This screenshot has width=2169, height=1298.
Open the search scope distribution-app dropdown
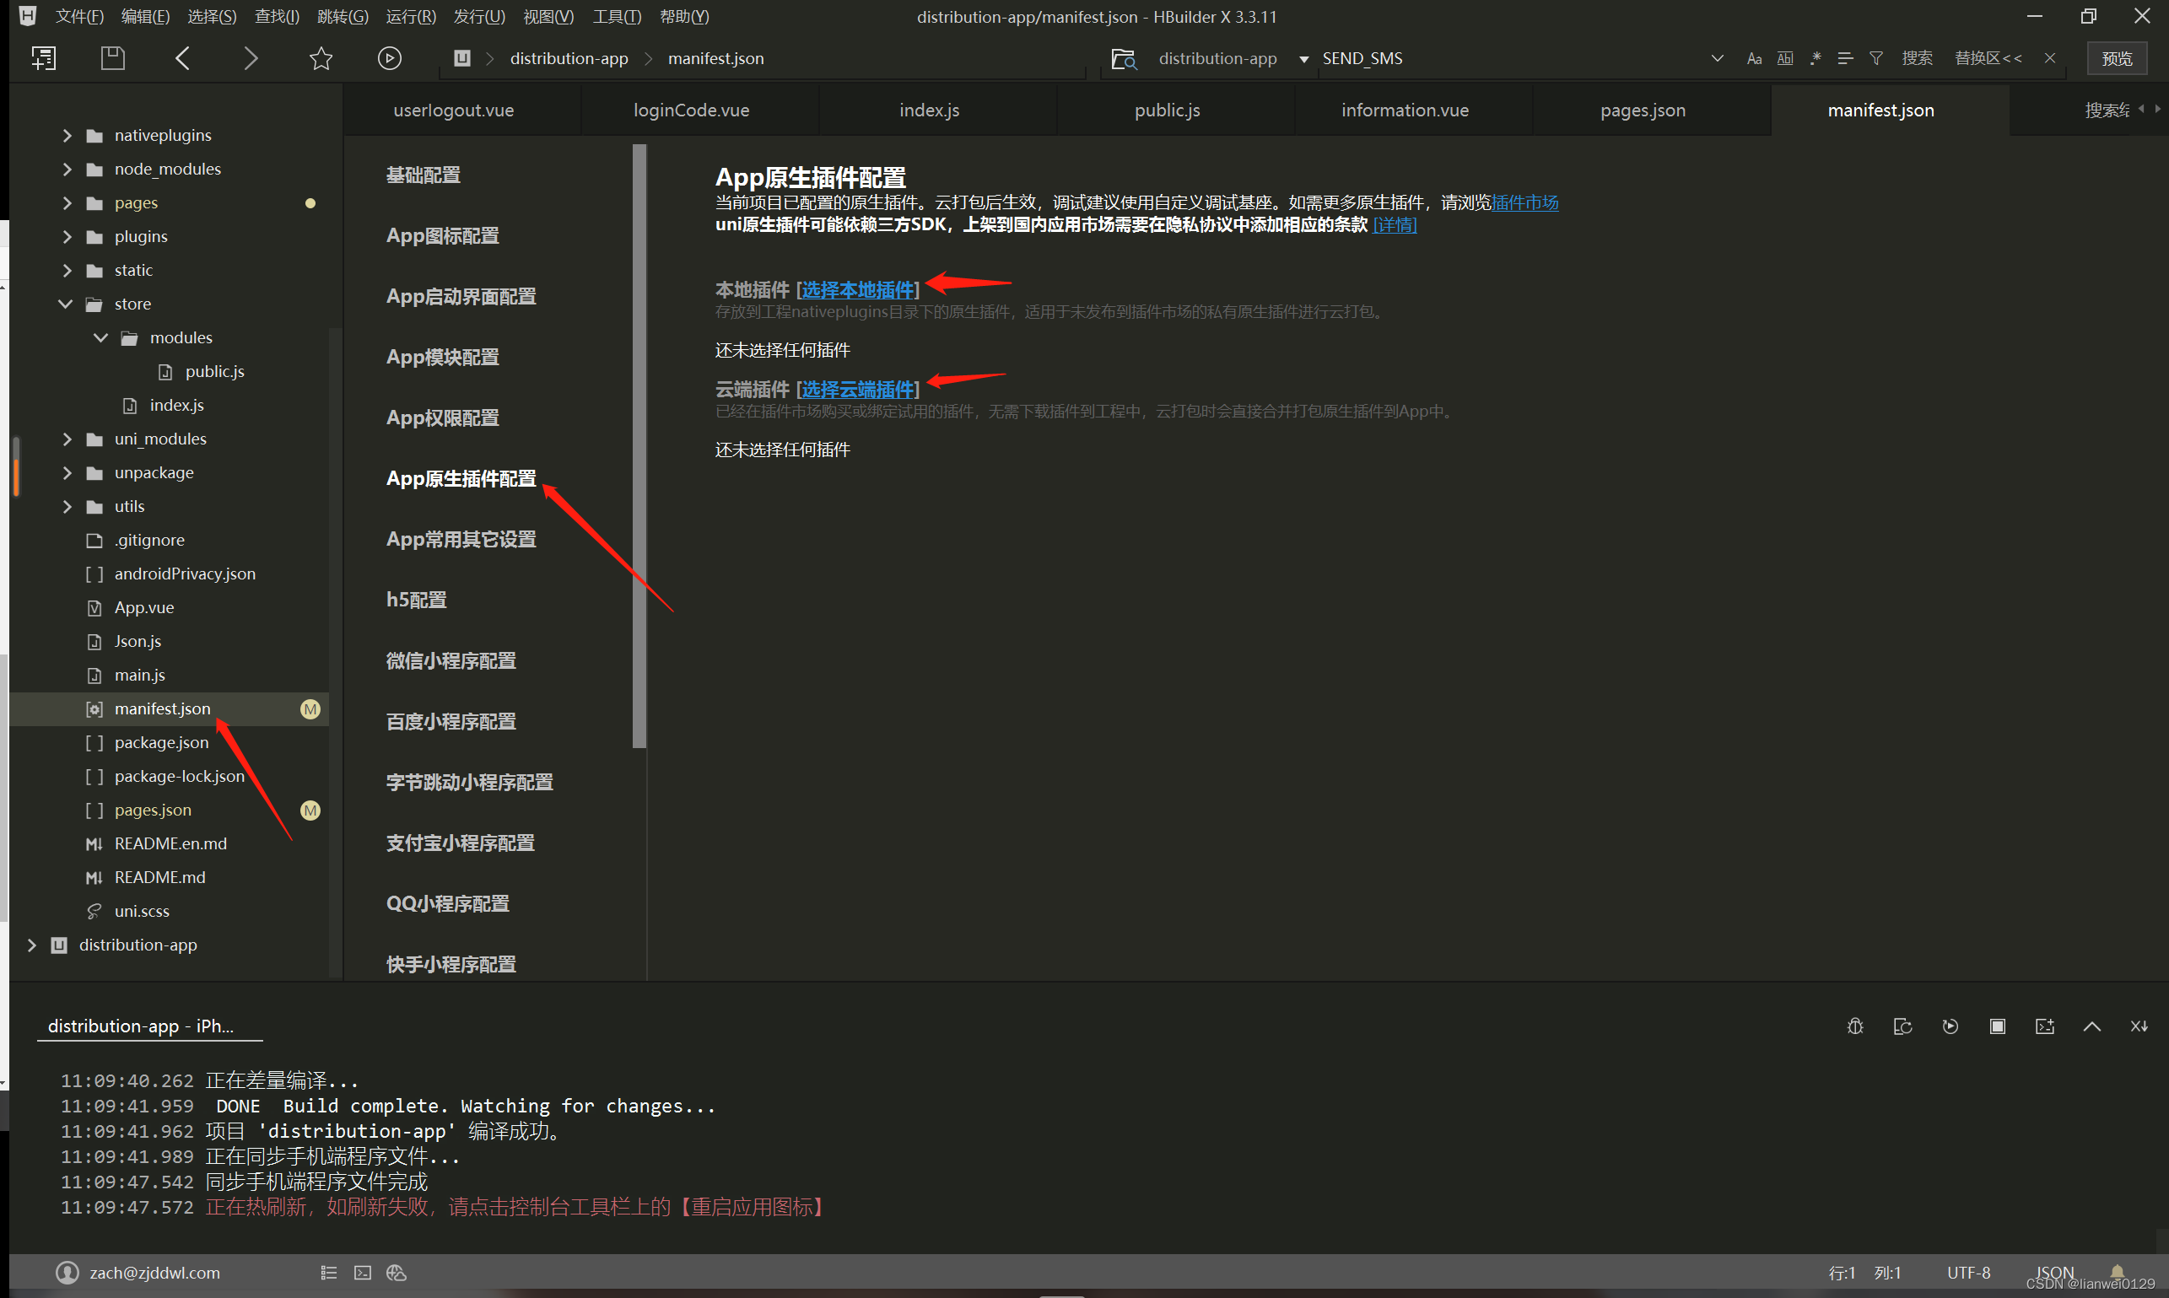point(1303,58)
